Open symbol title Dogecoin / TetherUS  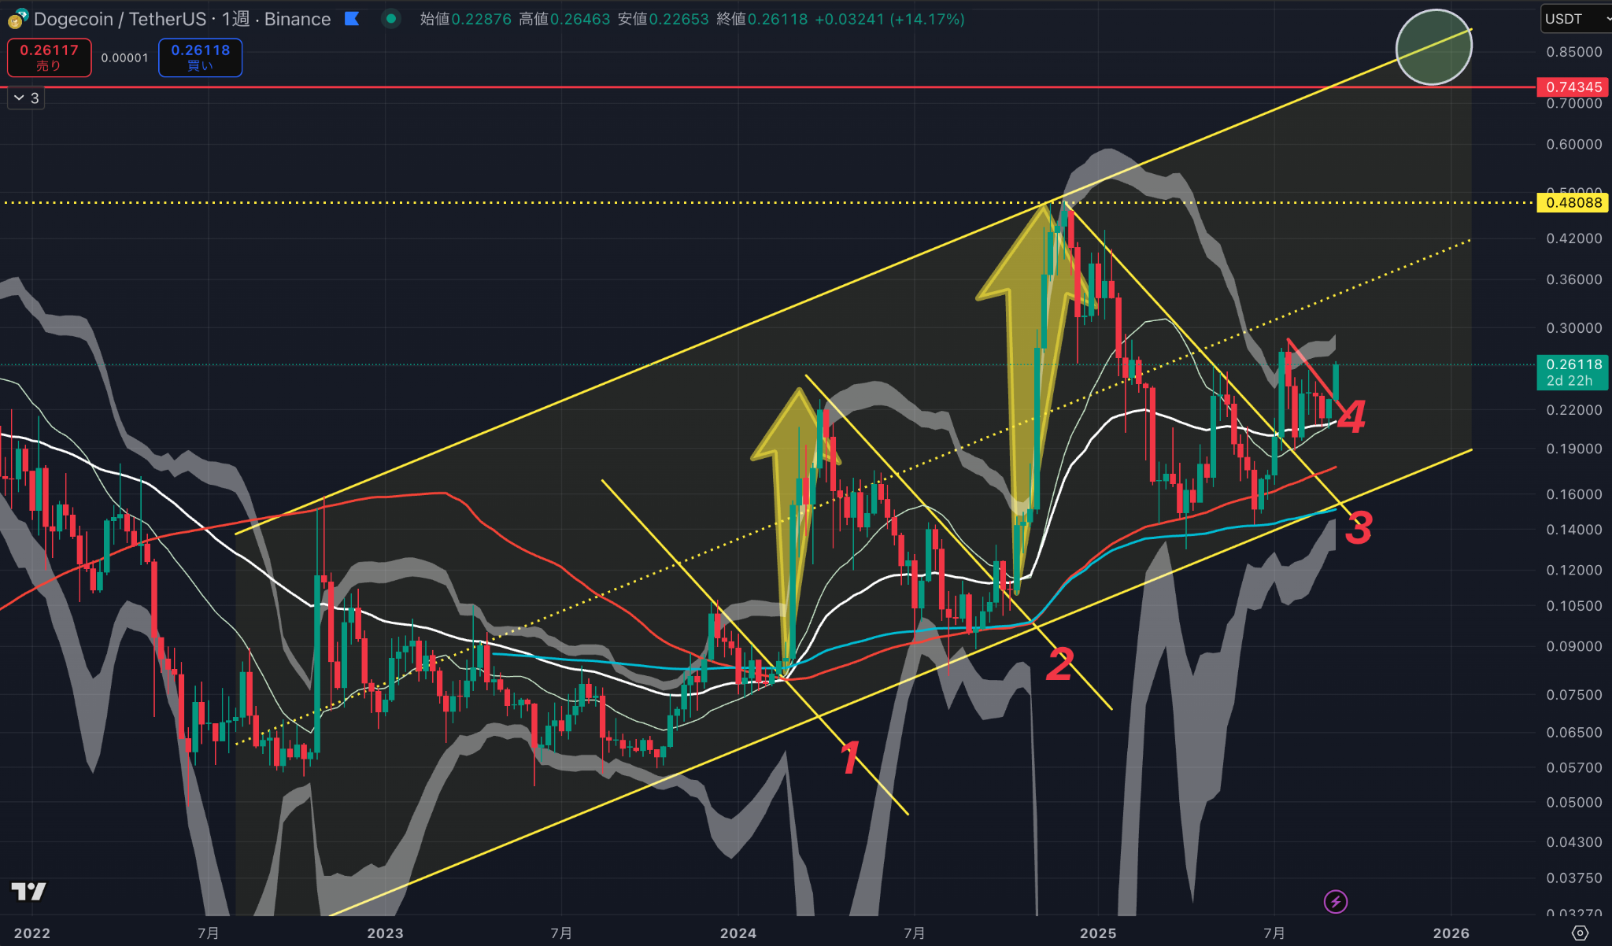pos(120,19)
